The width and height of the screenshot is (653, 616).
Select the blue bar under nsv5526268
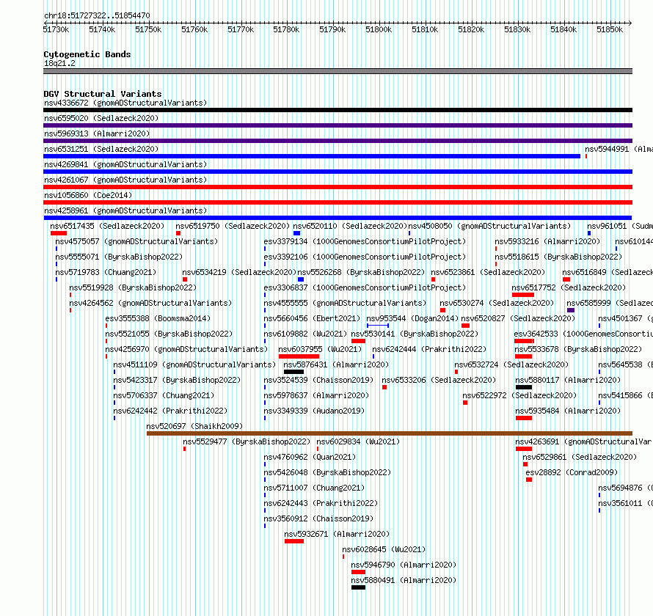(x=301, y=279)
